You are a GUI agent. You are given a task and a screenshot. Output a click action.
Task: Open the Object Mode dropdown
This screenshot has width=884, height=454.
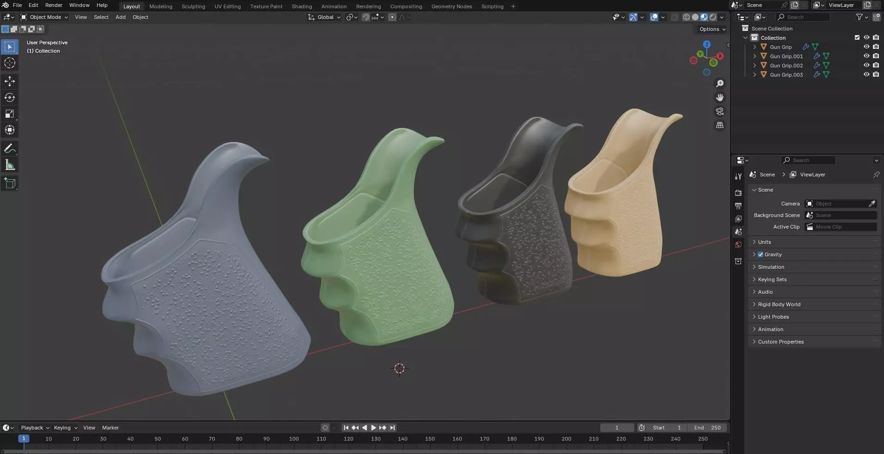point(44,17)
